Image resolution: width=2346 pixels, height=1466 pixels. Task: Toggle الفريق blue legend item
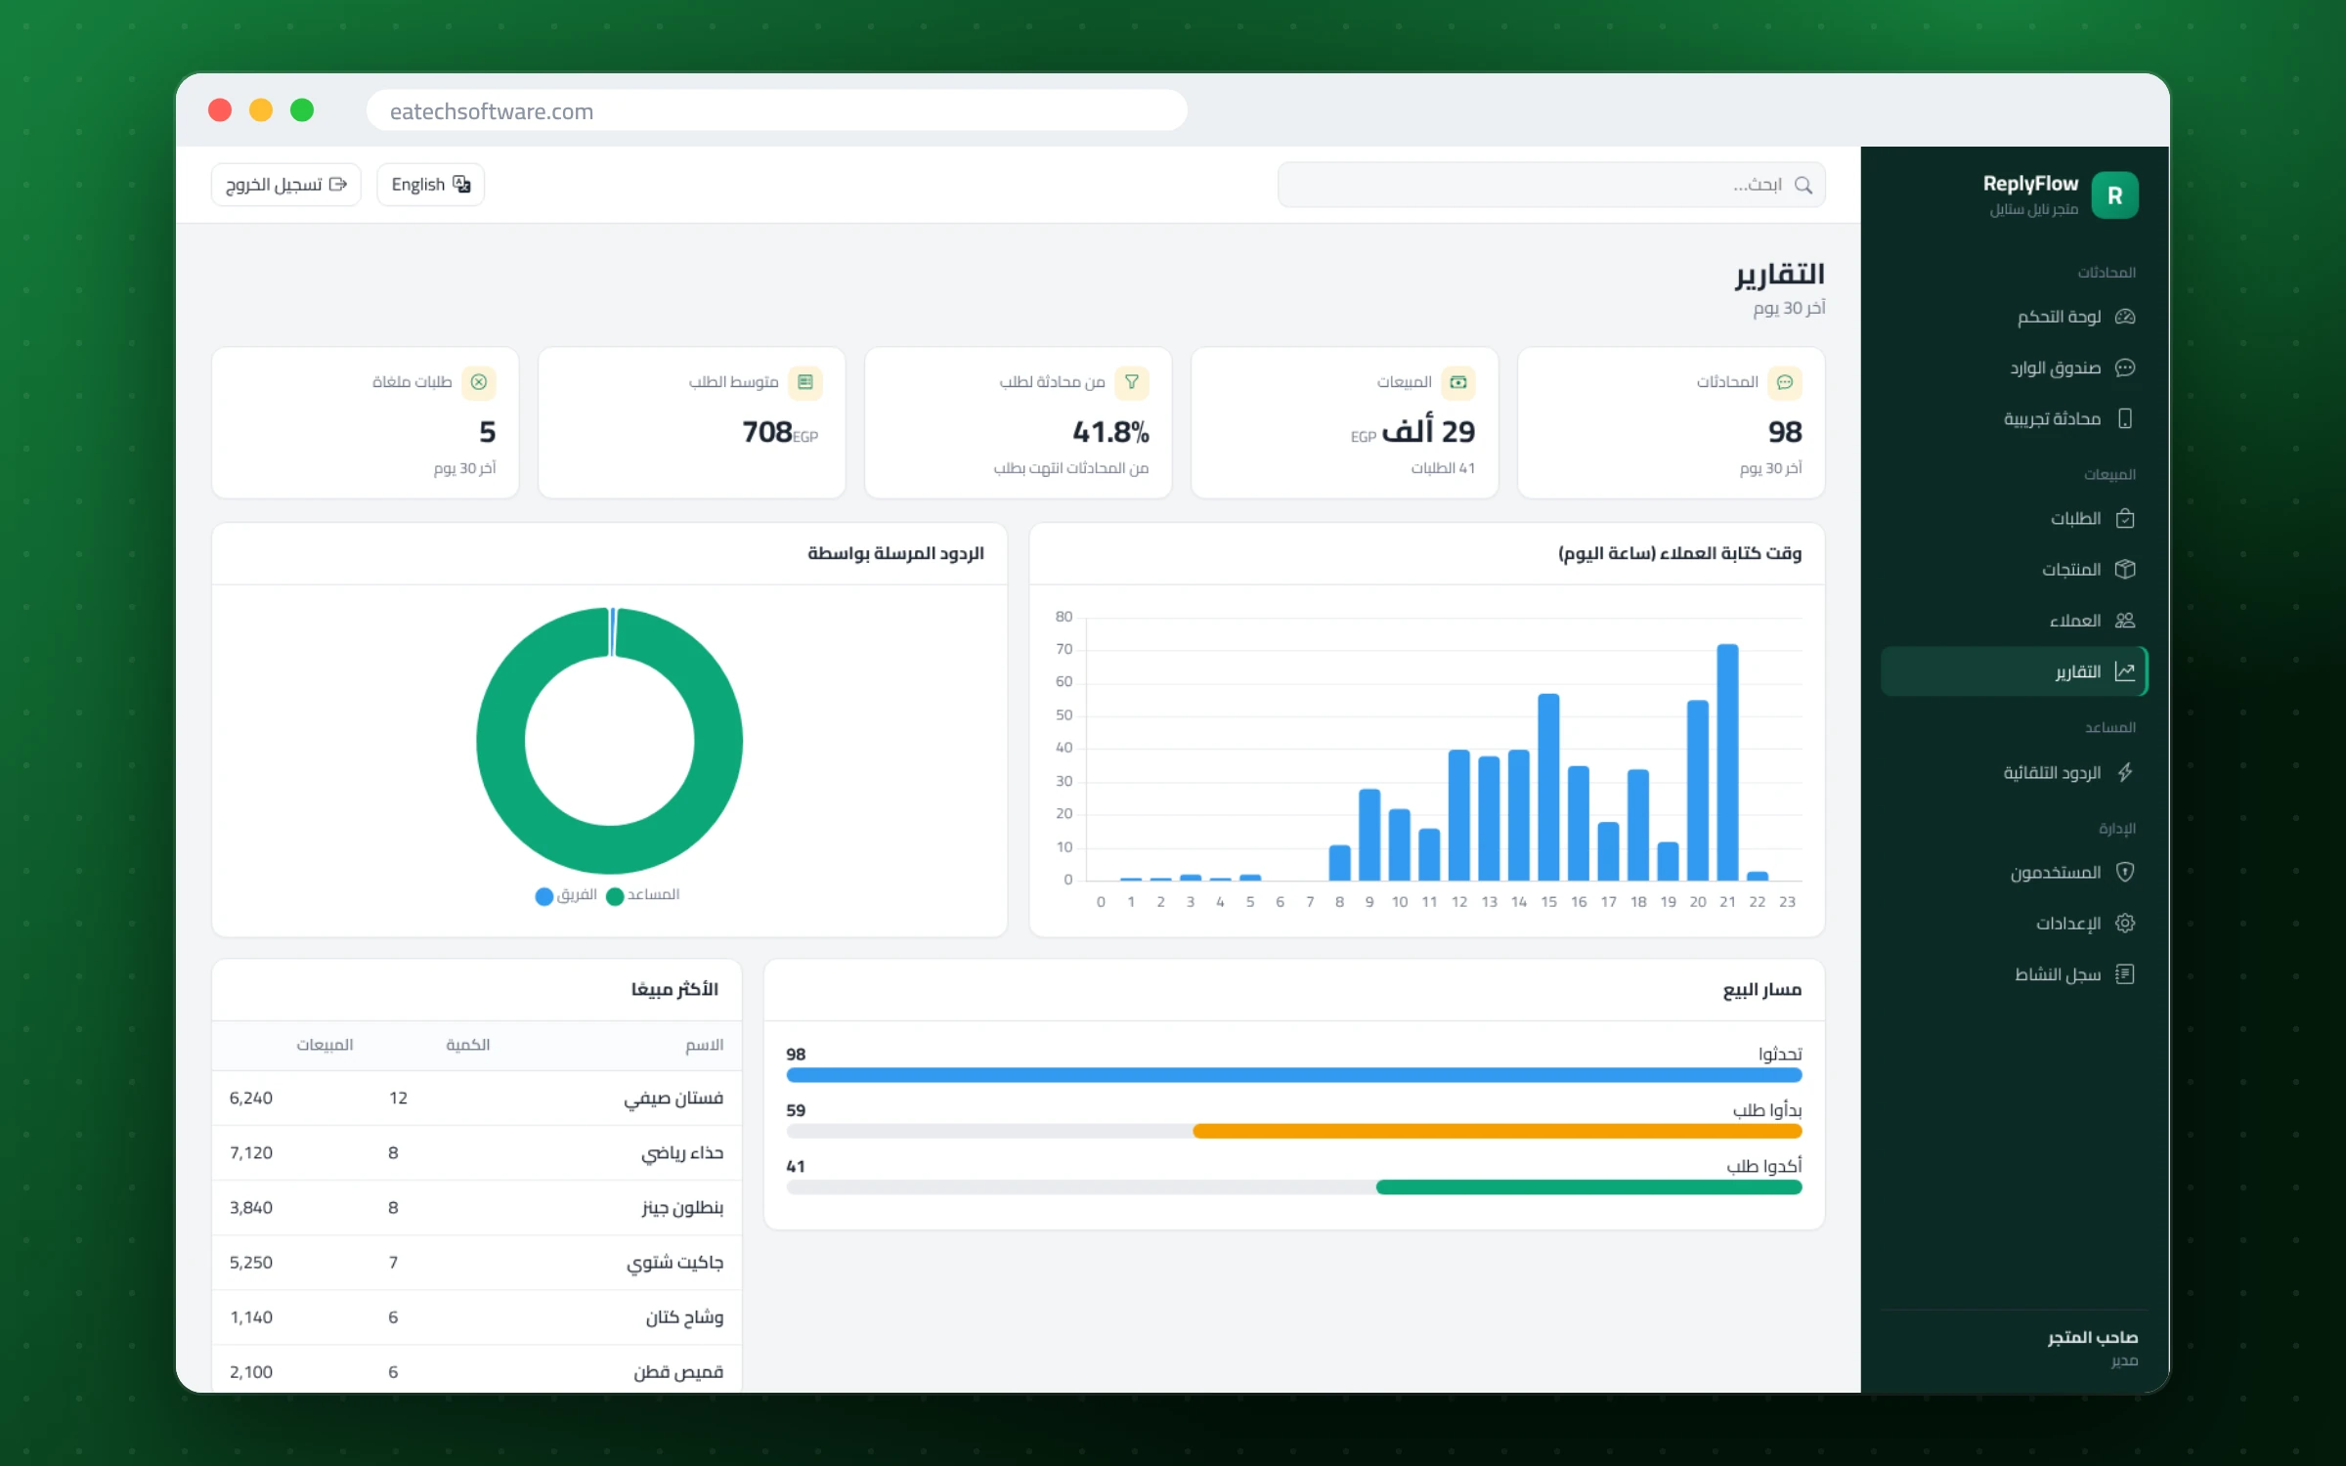coord(566,895)
